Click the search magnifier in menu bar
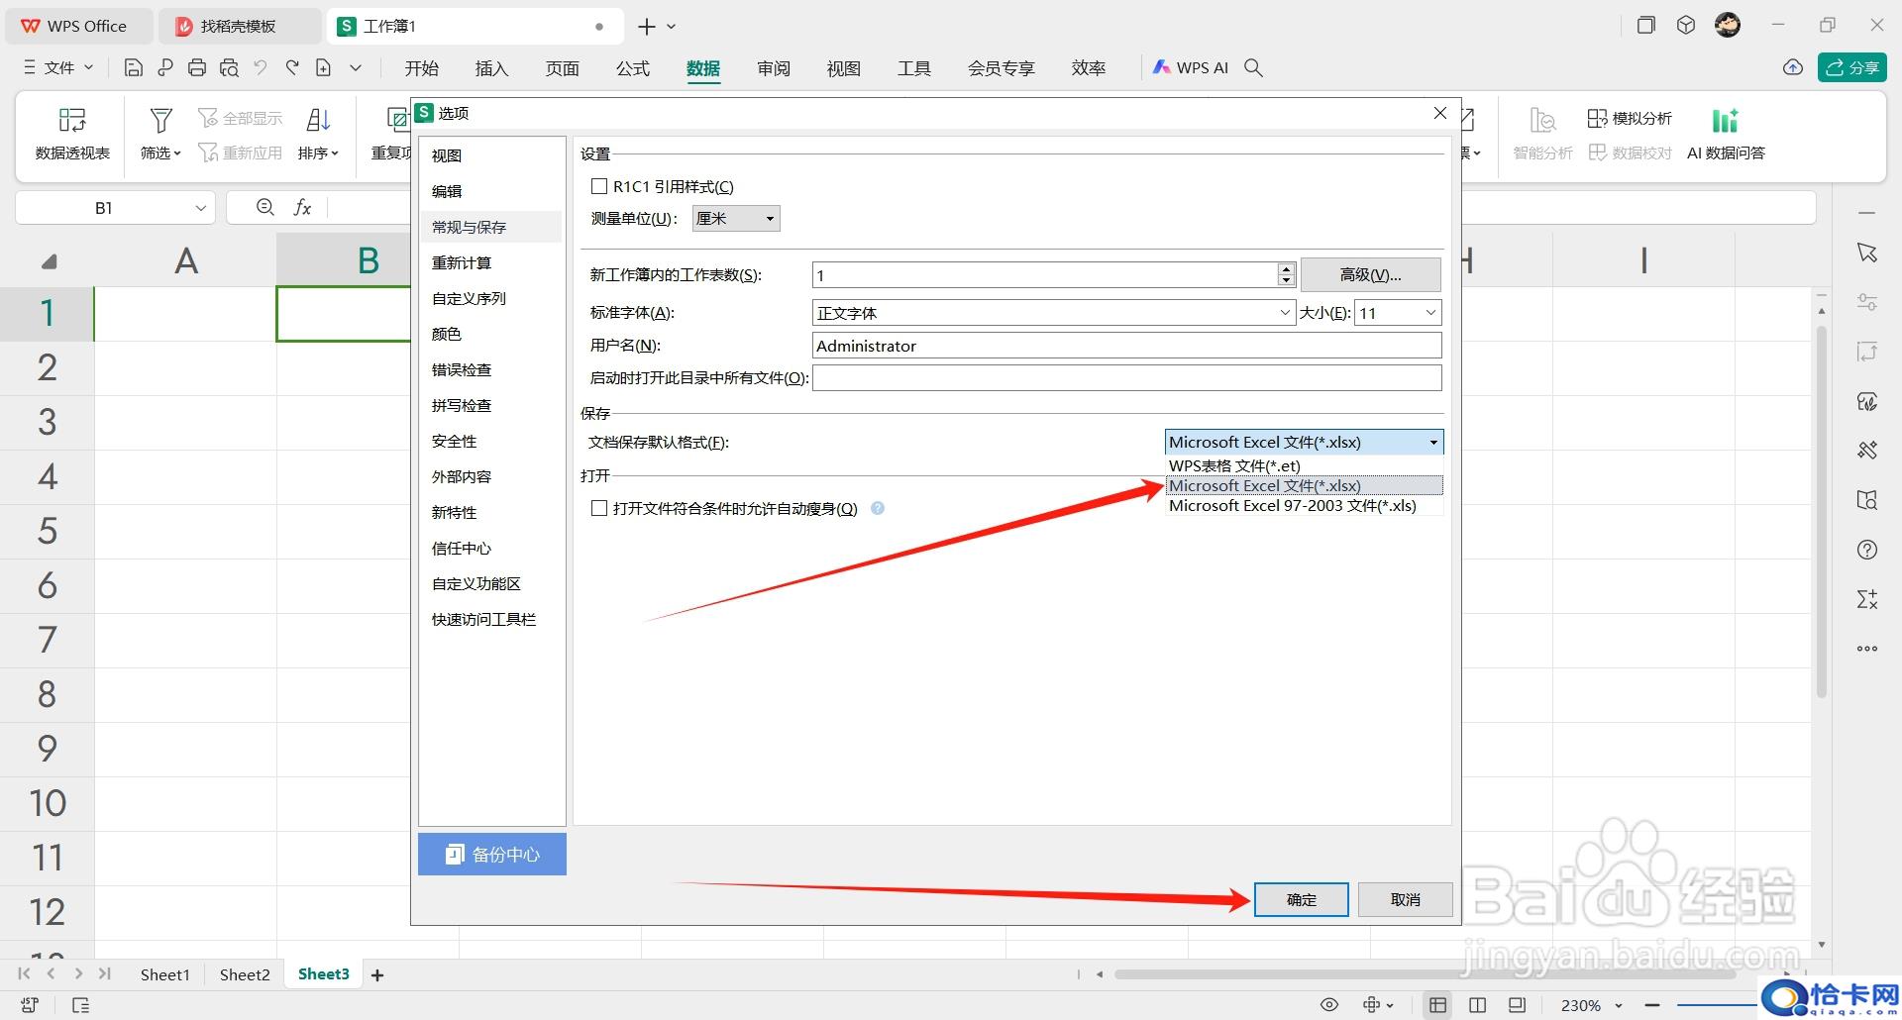 tap(1253, 67)
